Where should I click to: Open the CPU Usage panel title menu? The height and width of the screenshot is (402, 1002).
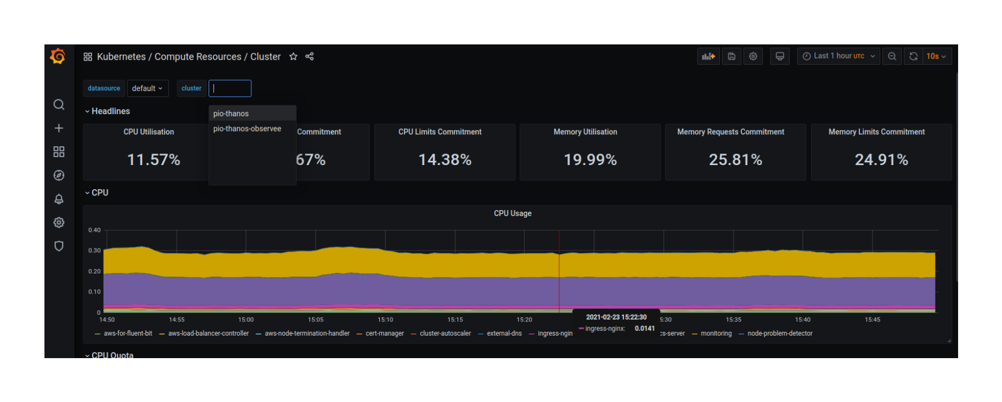513,213
